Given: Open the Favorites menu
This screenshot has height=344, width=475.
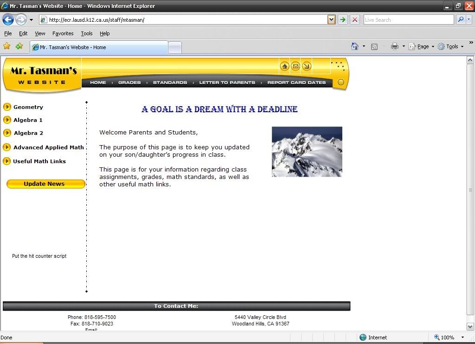Looking at the screenshot, I should pos(63,33).
